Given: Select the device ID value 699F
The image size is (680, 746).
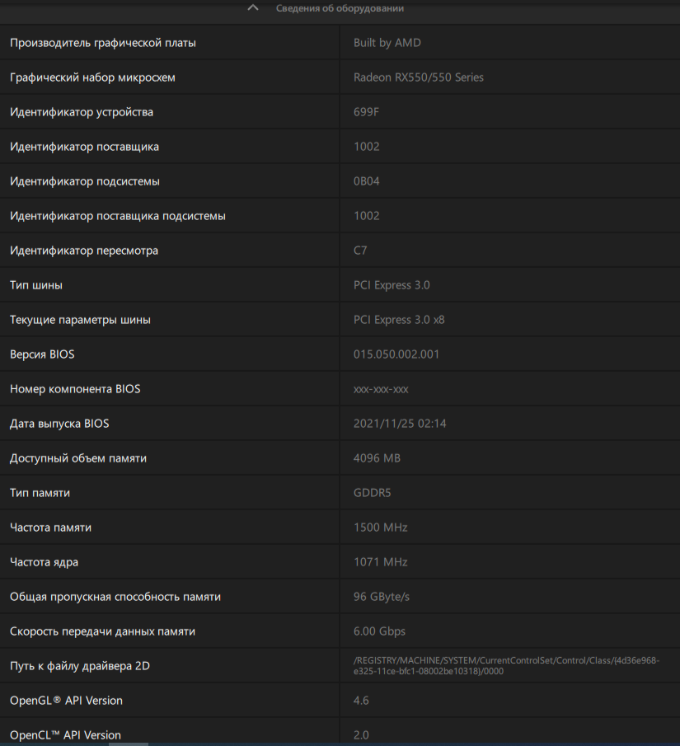Looking at the screenshot, I should pos(367,112).
